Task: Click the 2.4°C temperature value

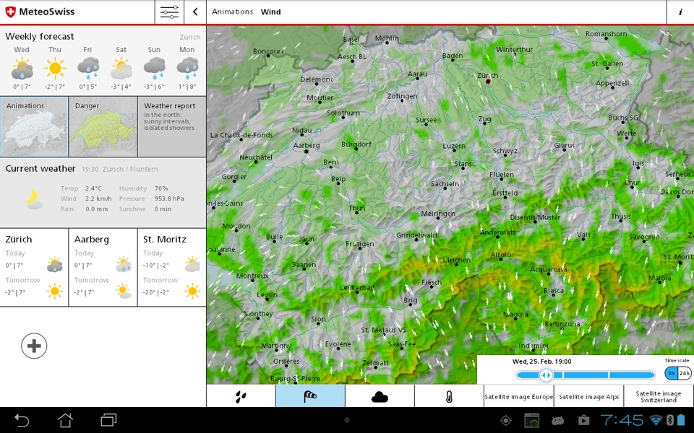Action: (94, 188)
